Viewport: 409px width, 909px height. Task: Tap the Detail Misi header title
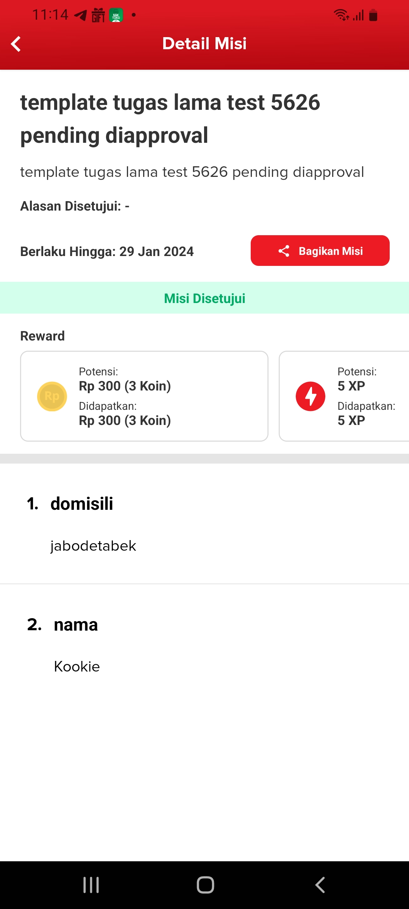tap(204, 44)
